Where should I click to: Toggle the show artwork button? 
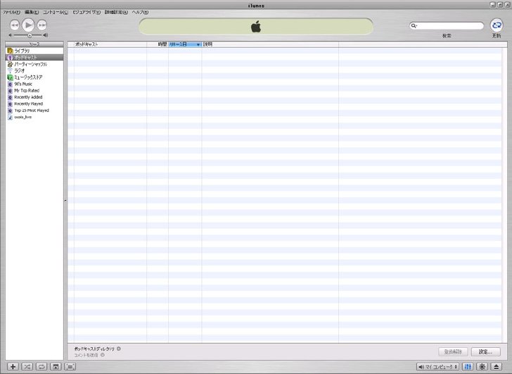56,367
